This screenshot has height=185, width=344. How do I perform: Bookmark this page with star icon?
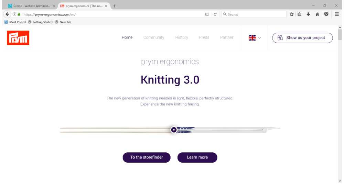pos(292,14)
